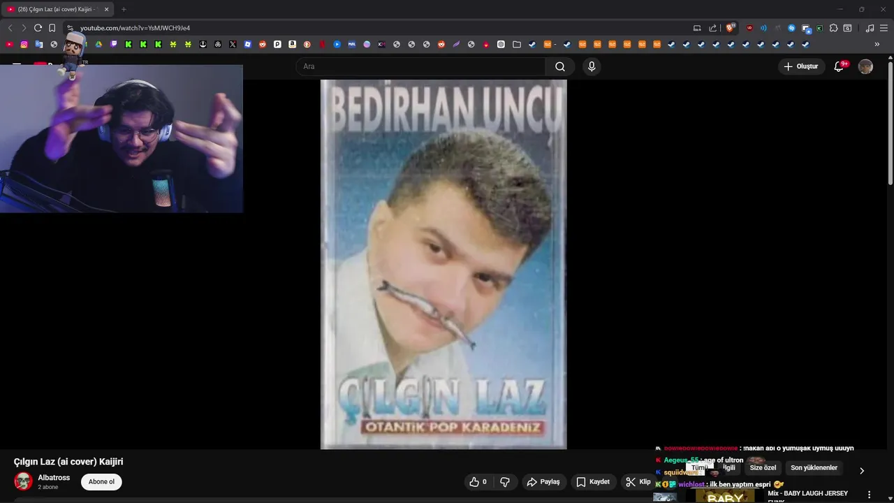Open a new browser tab with plus
This screenshot has height=503, width=894.
point(124,9)
